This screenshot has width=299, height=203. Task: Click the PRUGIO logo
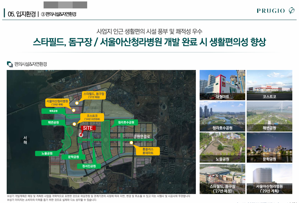[x=276, y=11]
